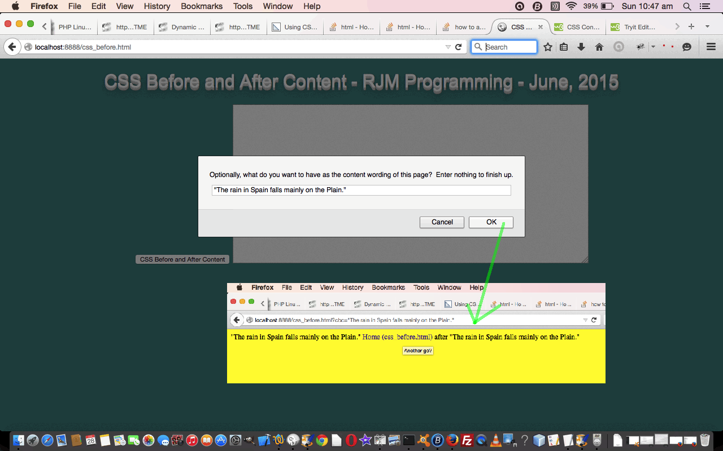This screenshot has width=723, height=451.
Task: Click the browser back arrow button
Action: [x=12, y=47]
